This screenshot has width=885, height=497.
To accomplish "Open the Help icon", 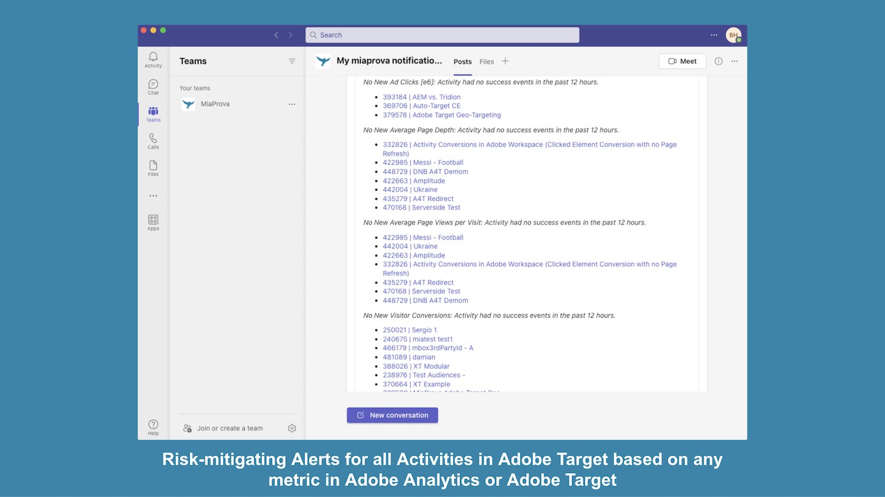I will (x=153, y=427).
